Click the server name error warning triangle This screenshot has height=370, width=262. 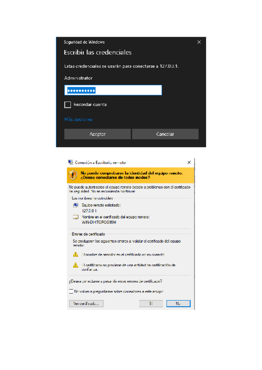point(76,254)
